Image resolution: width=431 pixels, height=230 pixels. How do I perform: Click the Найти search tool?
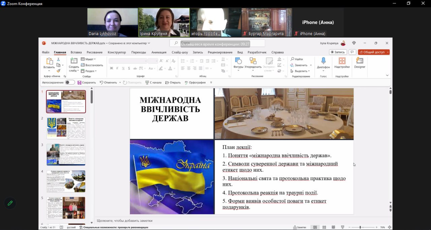(297, 59)
